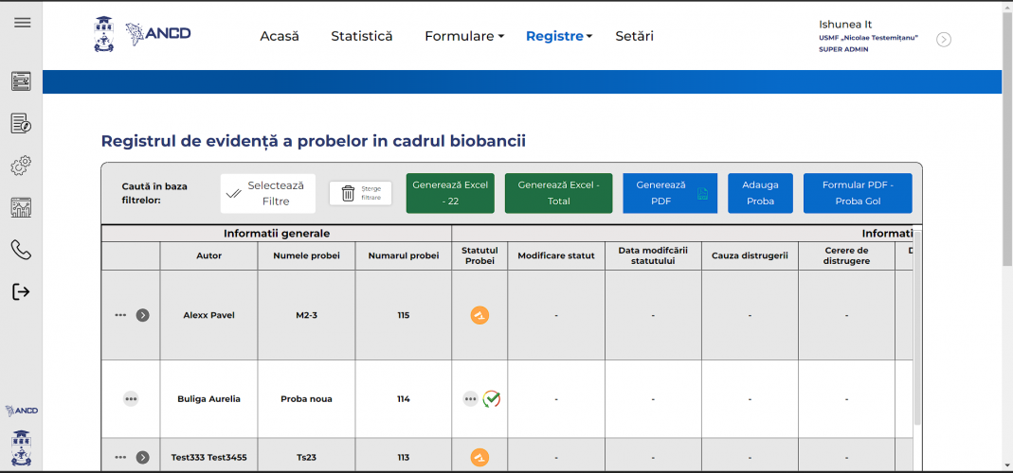Expand the Alexx Pavel row with arrow
The image size is (1013, 473).
pyautogui.click(x=143, y=315)
